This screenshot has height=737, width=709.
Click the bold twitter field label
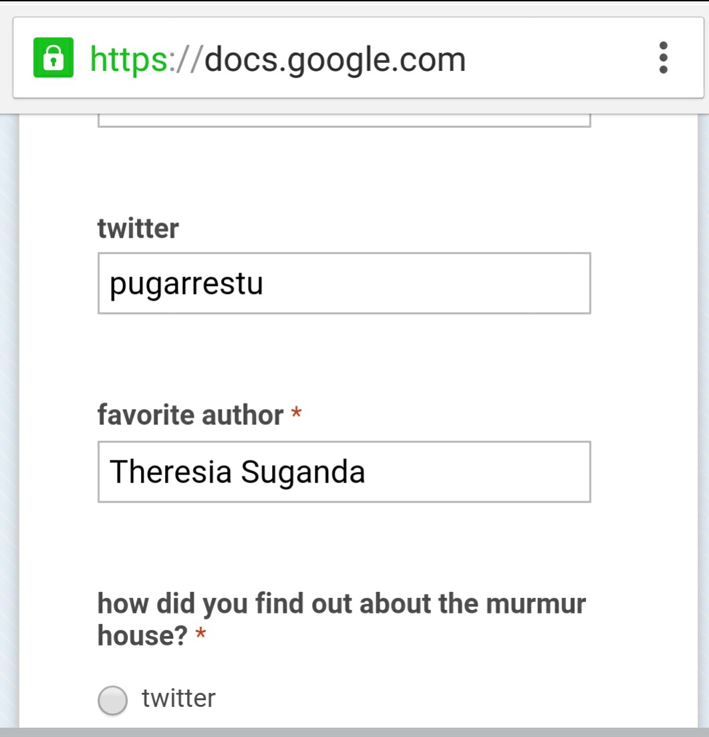pos(138,229)
